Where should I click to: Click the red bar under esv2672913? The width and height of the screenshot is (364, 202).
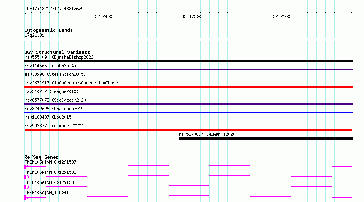[x=188, y=87]
